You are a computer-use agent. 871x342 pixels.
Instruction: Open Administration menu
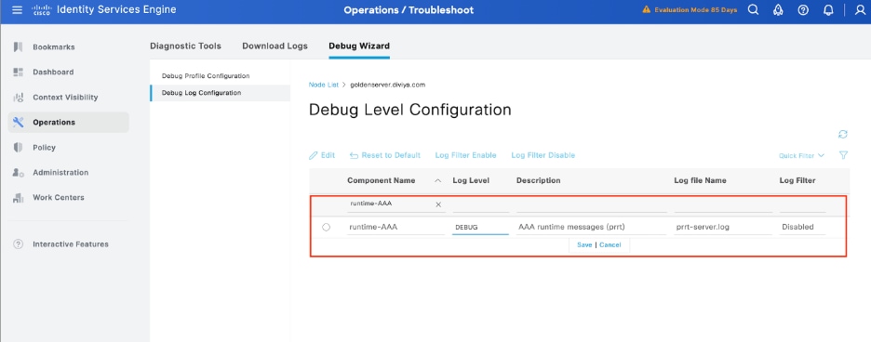coord(60,173)
